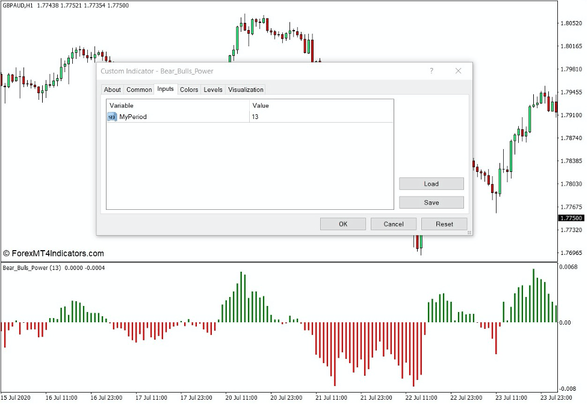Click the MyPeriod numeric input icon
Screen dimensions: 588x404
click(x=111, y=117)
